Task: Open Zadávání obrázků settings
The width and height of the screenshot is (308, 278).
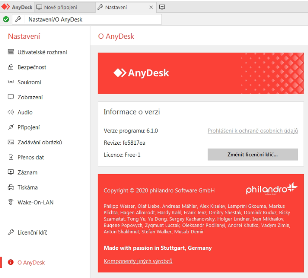Action: 40,142
